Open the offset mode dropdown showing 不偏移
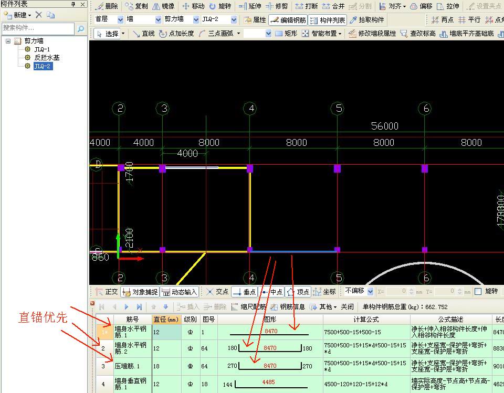This screenshot has height=393, width=504. 370,291
